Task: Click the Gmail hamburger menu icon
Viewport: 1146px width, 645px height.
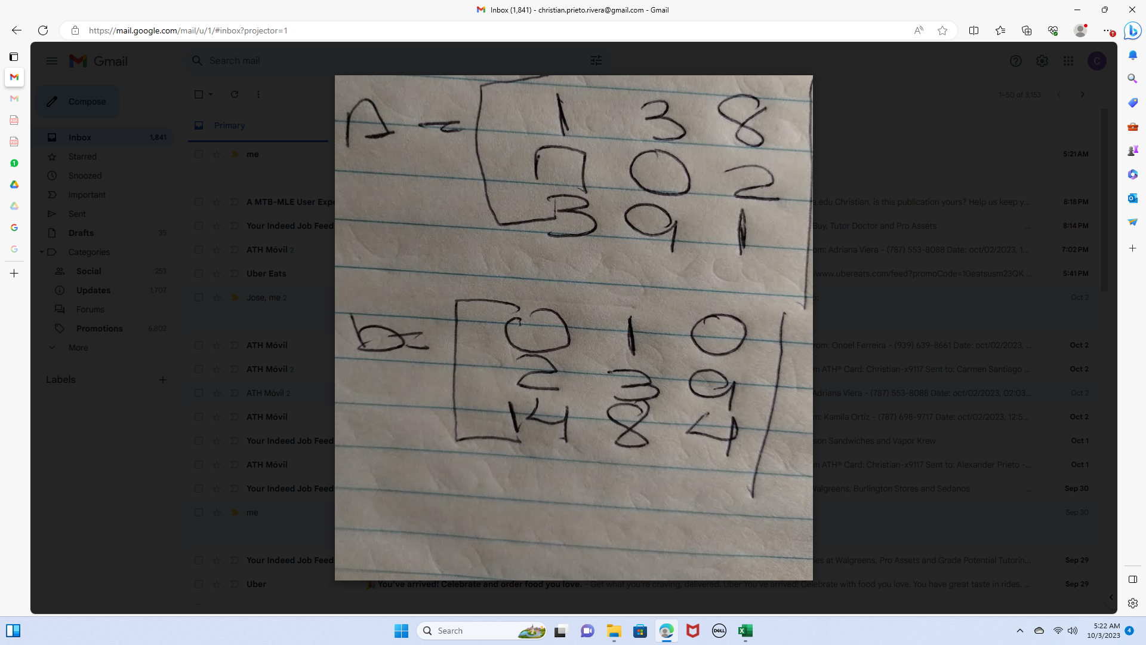Action: click(x=51, y=60)
